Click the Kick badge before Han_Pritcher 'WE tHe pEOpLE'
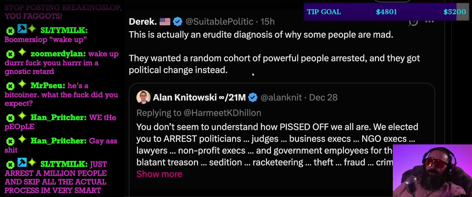Viewport: 472px width, 197px height. tap(10, 118)
